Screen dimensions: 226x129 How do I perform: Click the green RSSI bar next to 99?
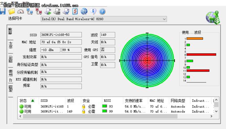[105, 111]
